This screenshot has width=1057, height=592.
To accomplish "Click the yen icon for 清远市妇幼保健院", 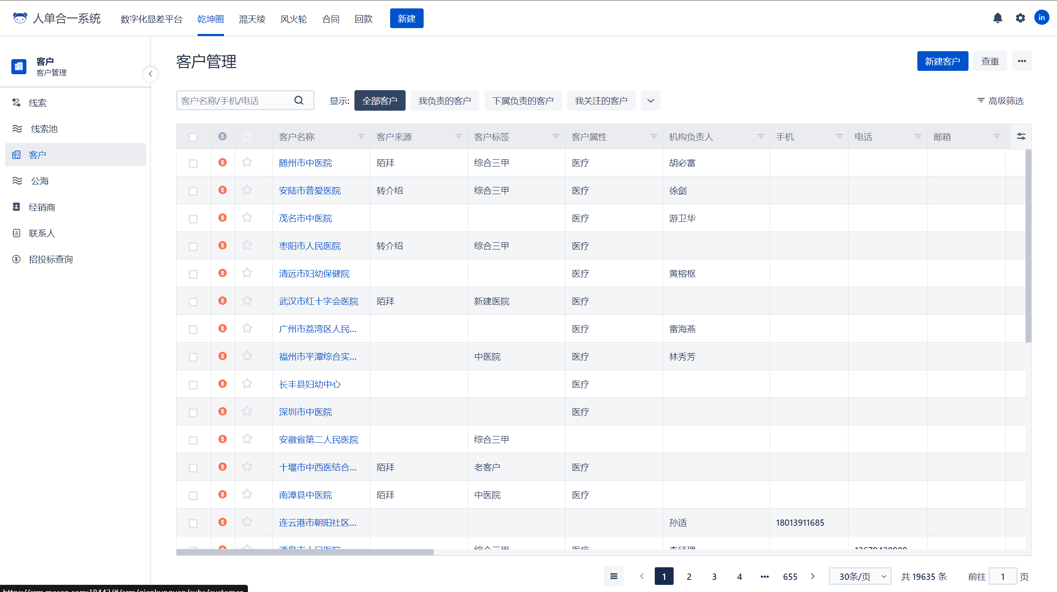I will [x=223, y=273].
